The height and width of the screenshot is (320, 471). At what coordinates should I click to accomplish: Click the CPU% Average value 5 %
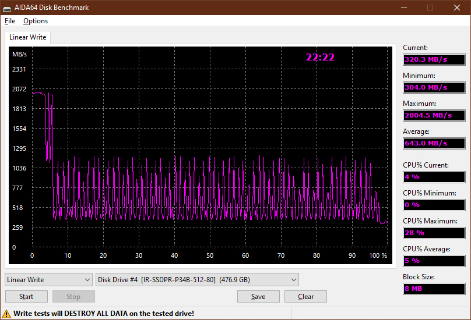[x=434, y=261]
